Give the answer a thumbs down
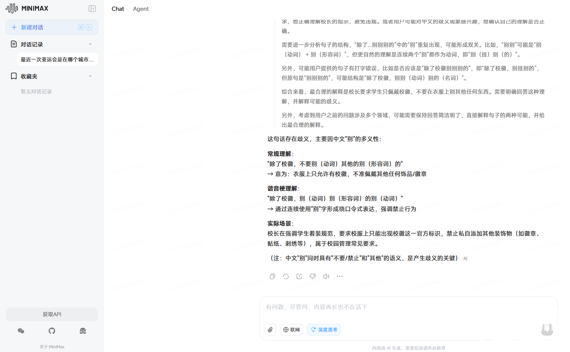Image resolution: width=570 pixels, height=352 pixels. pos(313,276)
